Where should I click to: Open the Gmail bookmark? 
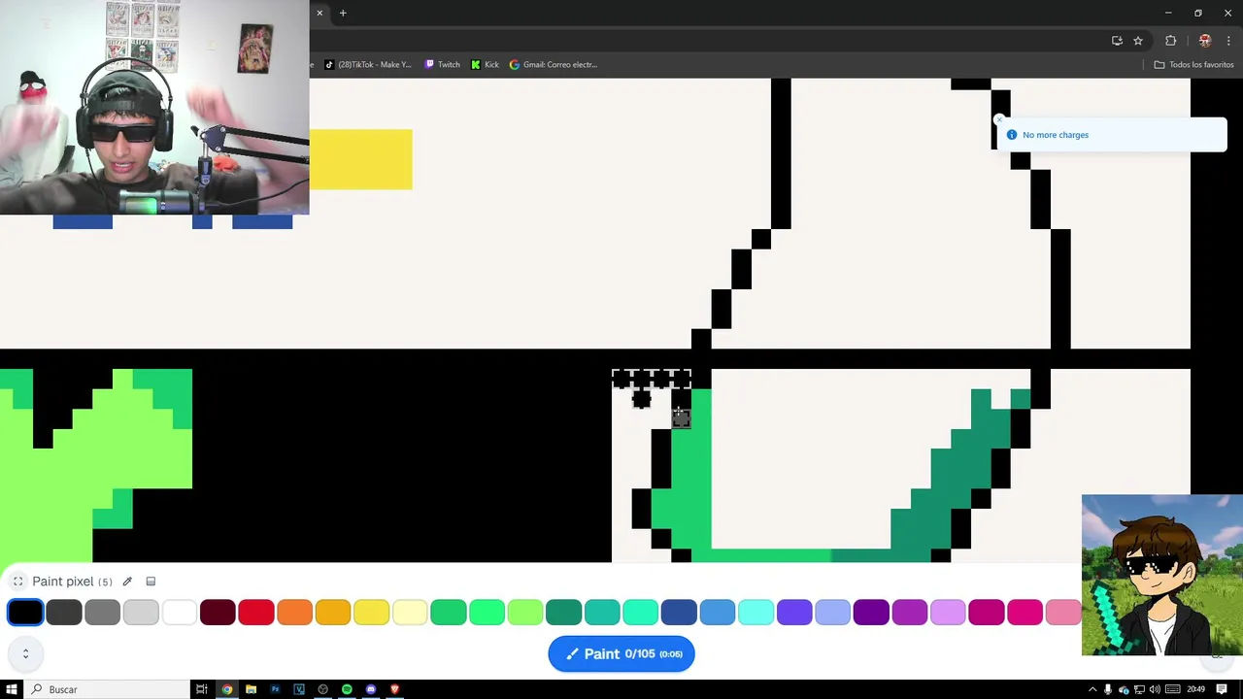pos(554,65)
